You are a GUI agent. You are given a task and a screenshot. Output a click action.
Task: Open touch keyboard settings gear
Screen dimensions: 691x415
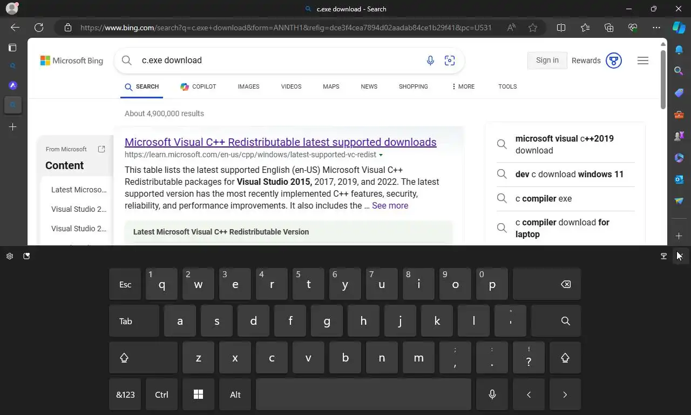click(10, 256)
